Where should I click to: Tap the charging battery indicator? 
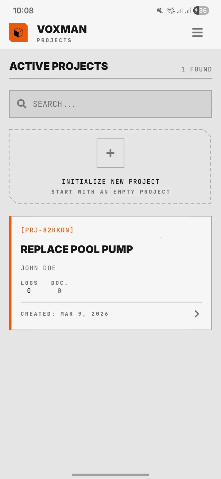click(x=200, y=10)
